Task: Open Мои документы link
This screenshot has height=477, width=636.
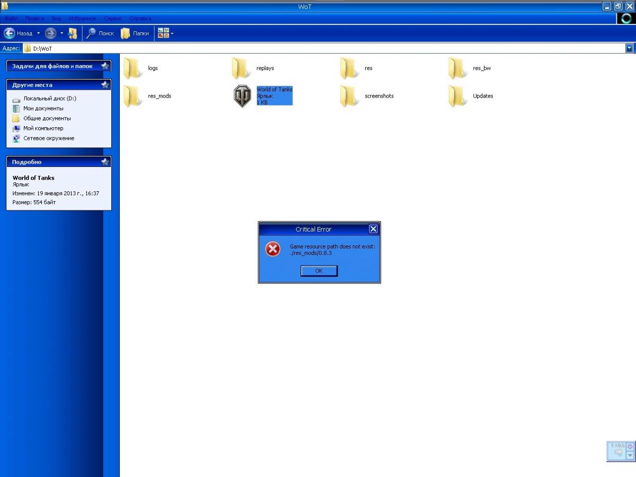Action: 43,109
